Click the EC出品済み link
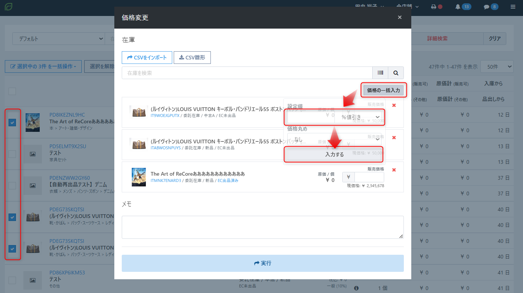The width and height of the screenshot is (523, 293). 228,180
